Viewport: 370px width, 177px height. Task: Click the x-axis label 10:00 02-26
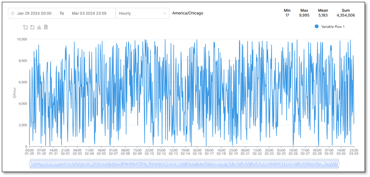[x=293, y=152]
